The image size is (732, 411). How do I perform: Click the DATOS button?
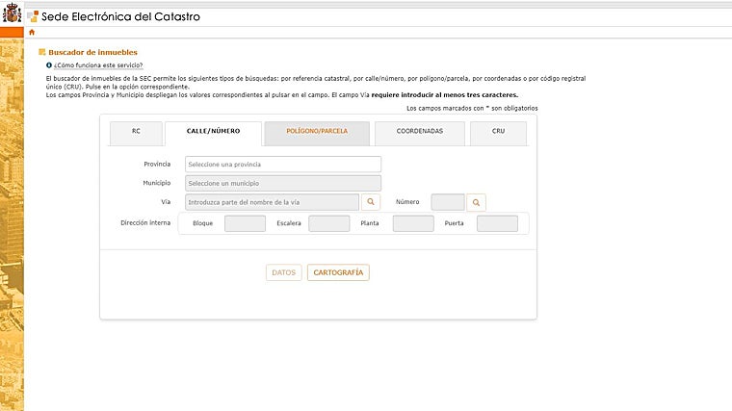284,272
